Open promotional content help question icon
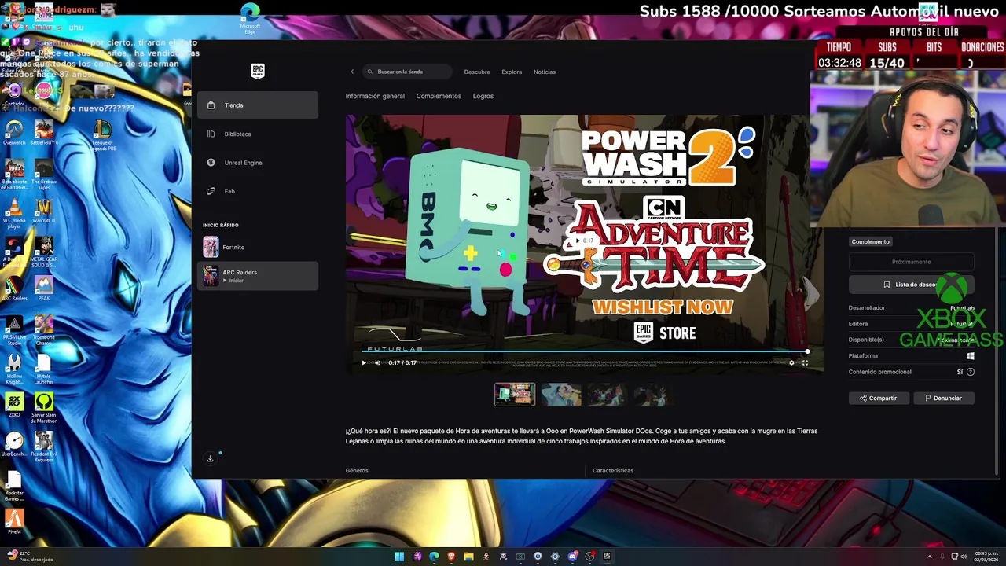The height and width of the screenshot is (566, 1006). point(971,372)
